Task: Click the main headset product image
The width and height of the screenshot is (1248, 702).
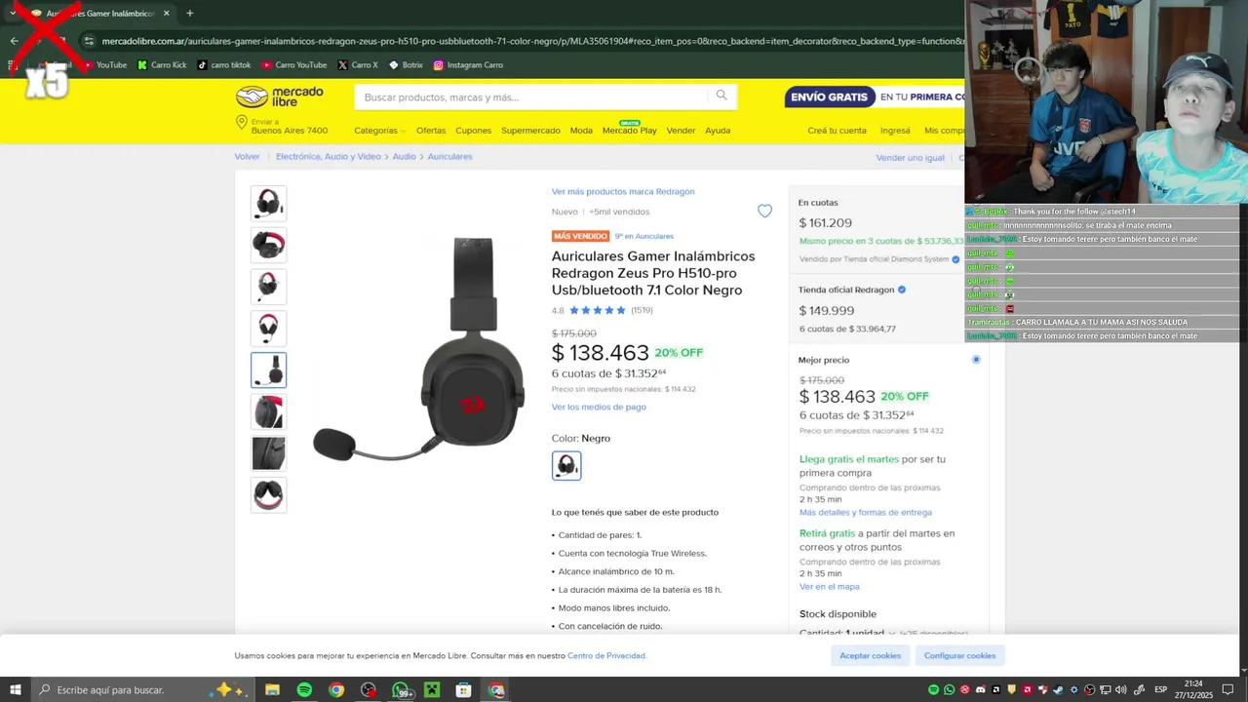Action: (419, 348)
